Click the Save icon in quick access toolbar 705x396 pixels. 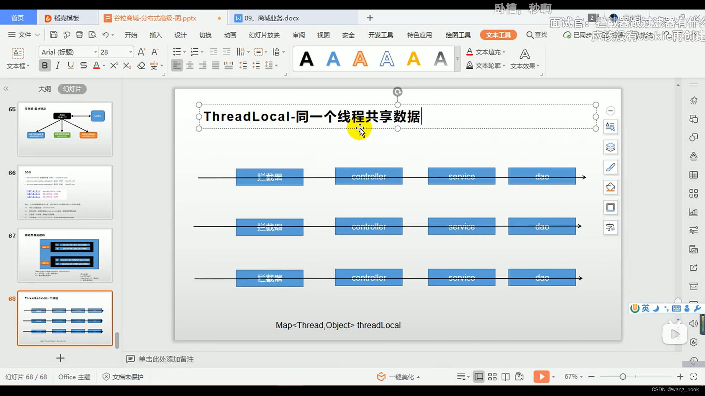tap(54, 35)
